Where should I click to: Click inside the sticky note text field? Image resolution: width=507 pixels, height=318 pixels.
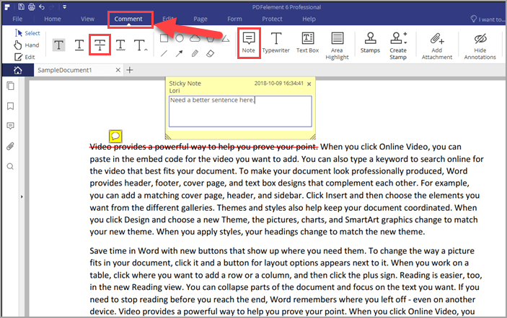(240, 112)
